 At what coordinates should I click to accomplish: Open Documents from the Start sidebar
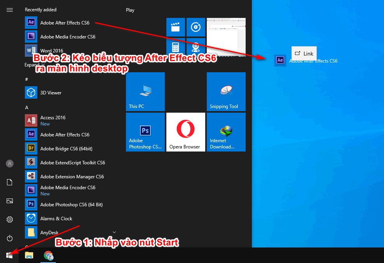click(10, 182)
